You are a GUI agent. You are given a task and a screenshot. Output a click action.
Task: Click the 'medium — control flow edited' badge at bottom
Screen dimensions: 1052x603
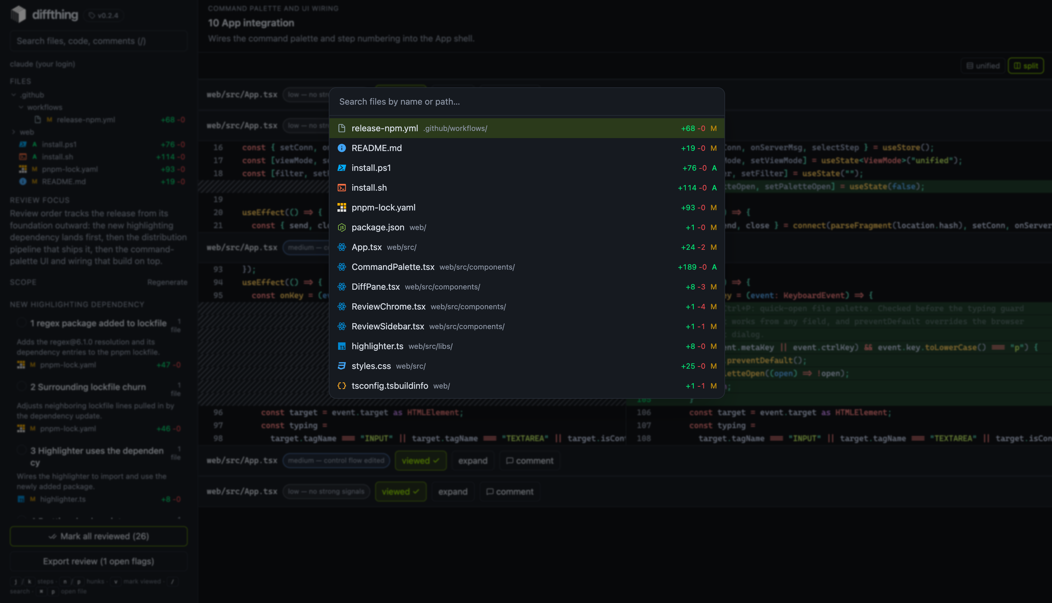[x=336, y=461]
